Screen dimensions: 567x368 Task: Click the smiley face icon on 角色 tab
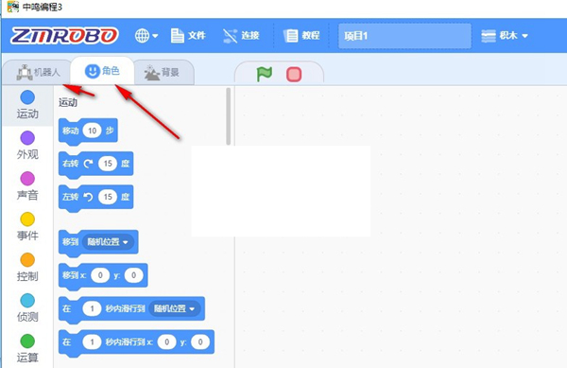(93, 71)
